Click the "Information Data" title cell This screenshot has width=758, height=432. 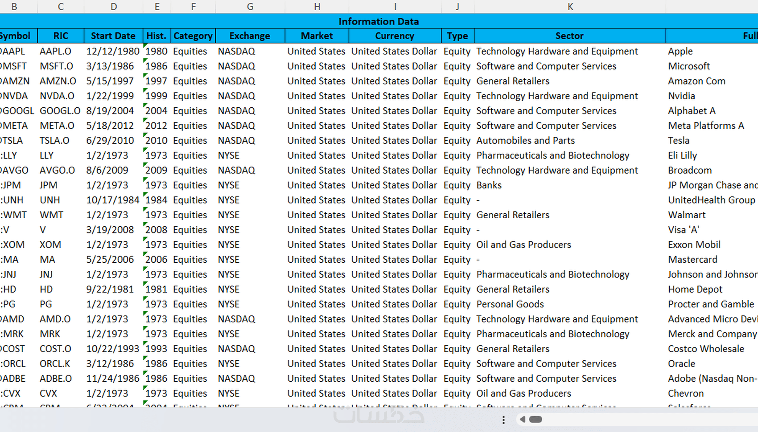[x=379, y=21]
